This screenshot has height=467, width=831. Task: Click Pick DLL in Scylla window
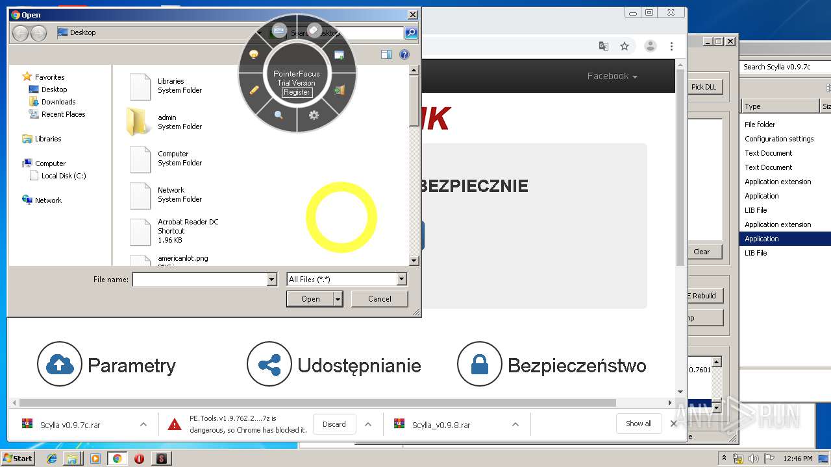(x=704, y=87)
